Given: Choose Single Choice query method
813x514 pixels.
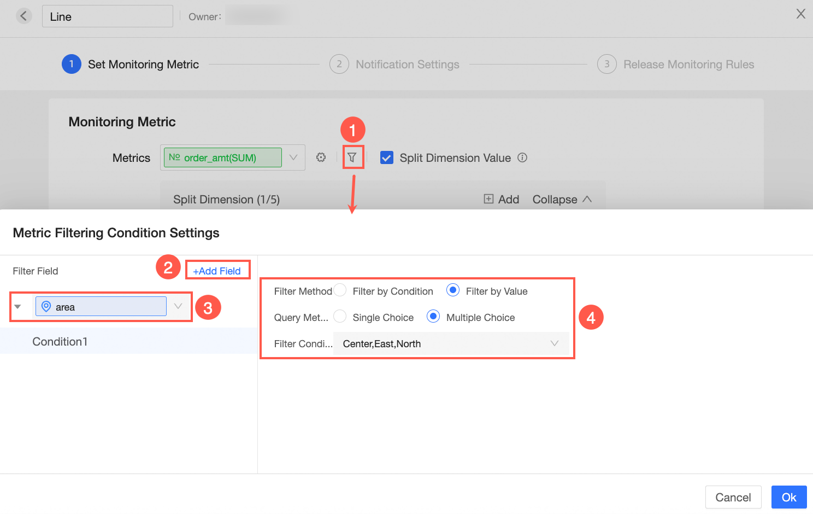Looking at the screenshot, I should click(340, 317).
